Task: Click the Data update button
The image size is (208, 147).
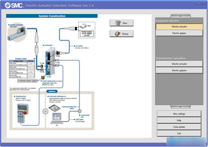Action: point(179,127)
